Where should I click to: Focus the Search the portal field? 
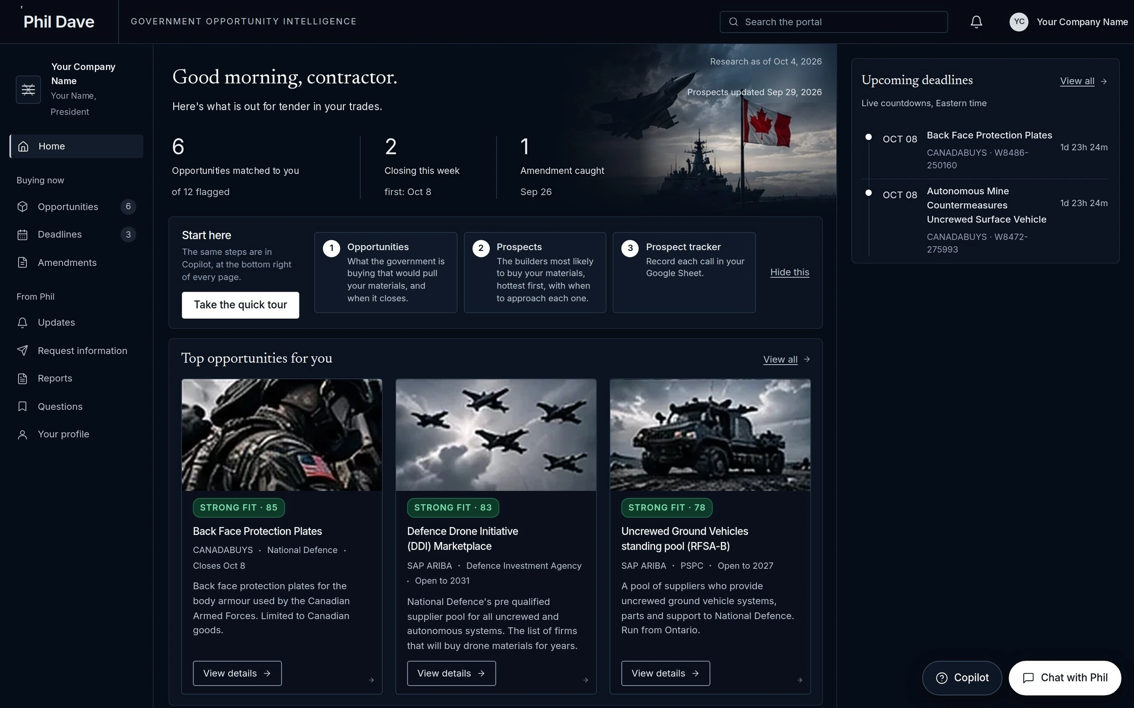click(x=834, y=22)
